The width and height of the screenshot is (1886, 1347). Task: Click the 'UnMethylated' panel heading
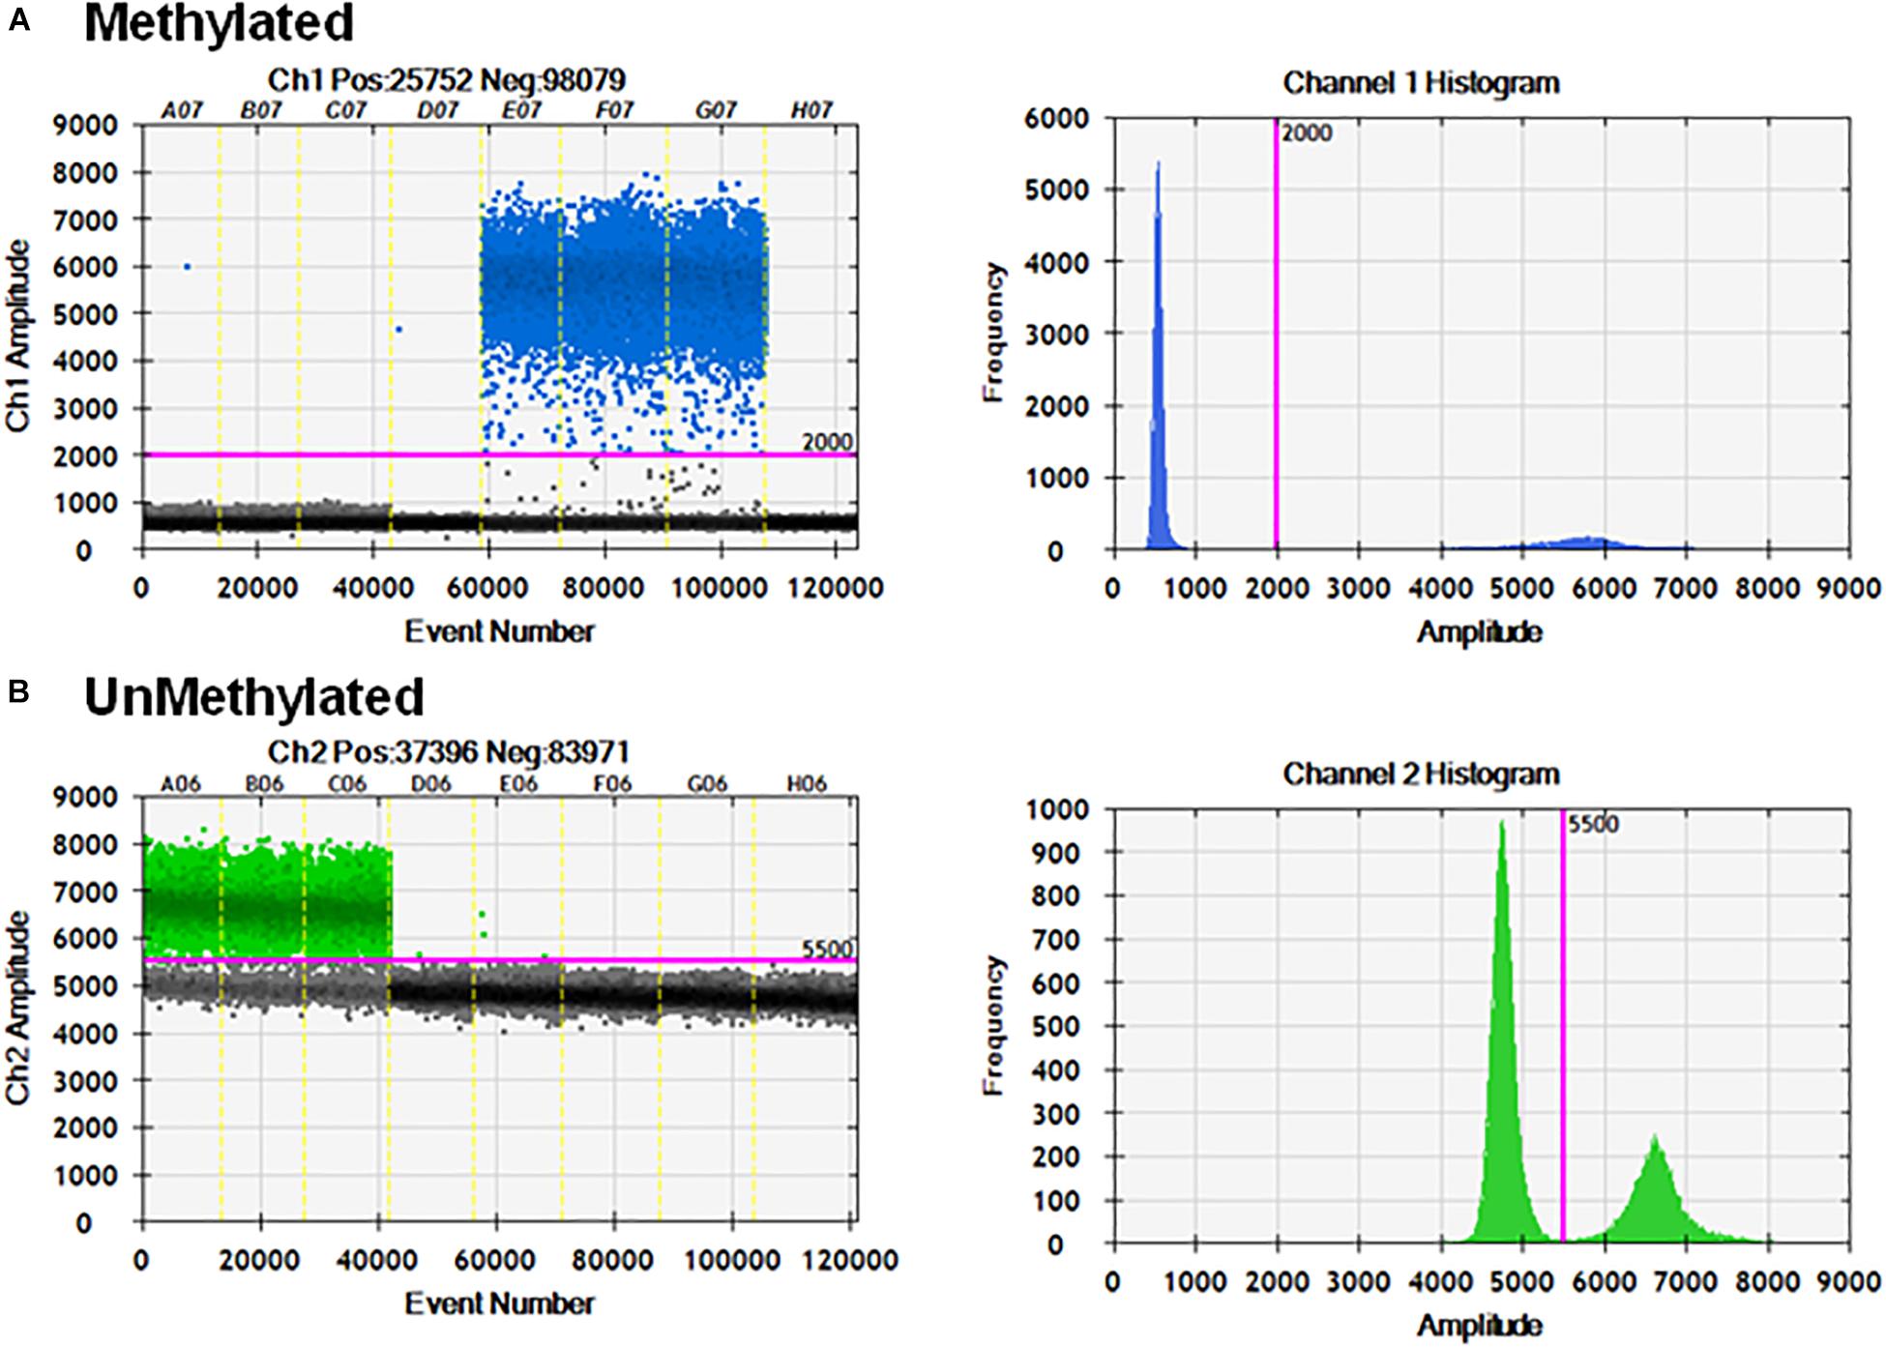click(x=254, y=696)
